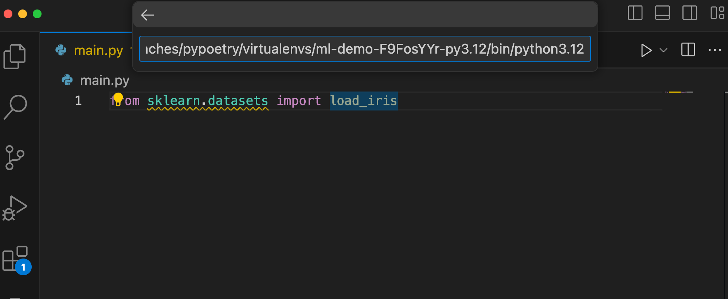Open the Extensions view
This screenshot has height=299, width=728.
[x=16, y=260]
